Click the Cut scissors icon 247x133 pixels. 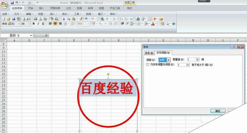point(64,19)
